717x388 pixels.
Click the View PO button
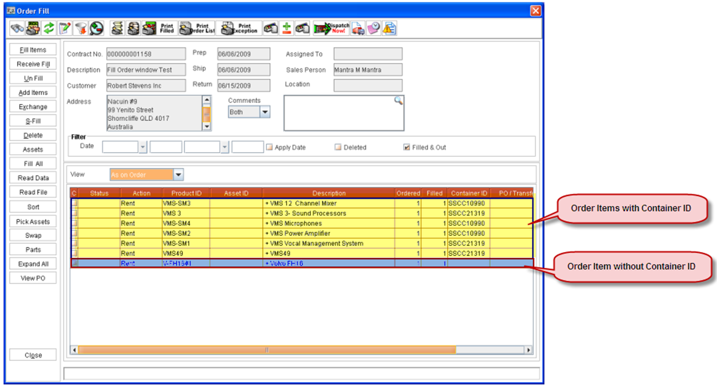click(33, 278)
